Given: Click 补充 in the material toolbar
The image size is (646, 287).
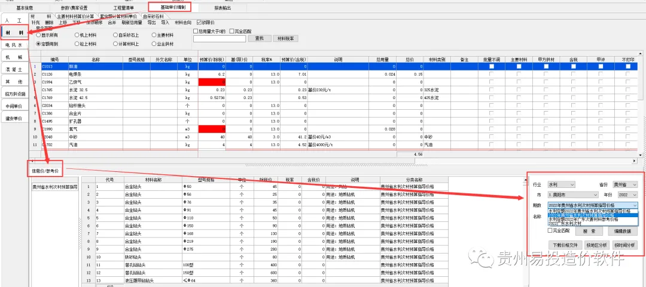Looking at the screenshot, I should pyautogui.click(x=35, y=23).
